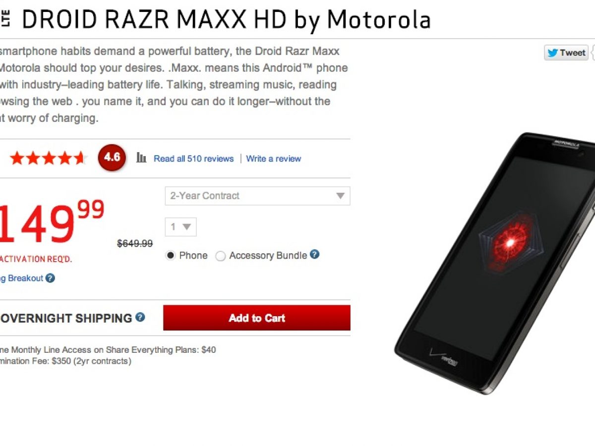Screen dimensions: 595x446
Task: Read all 510 reviews link
Action: [193, 159]
